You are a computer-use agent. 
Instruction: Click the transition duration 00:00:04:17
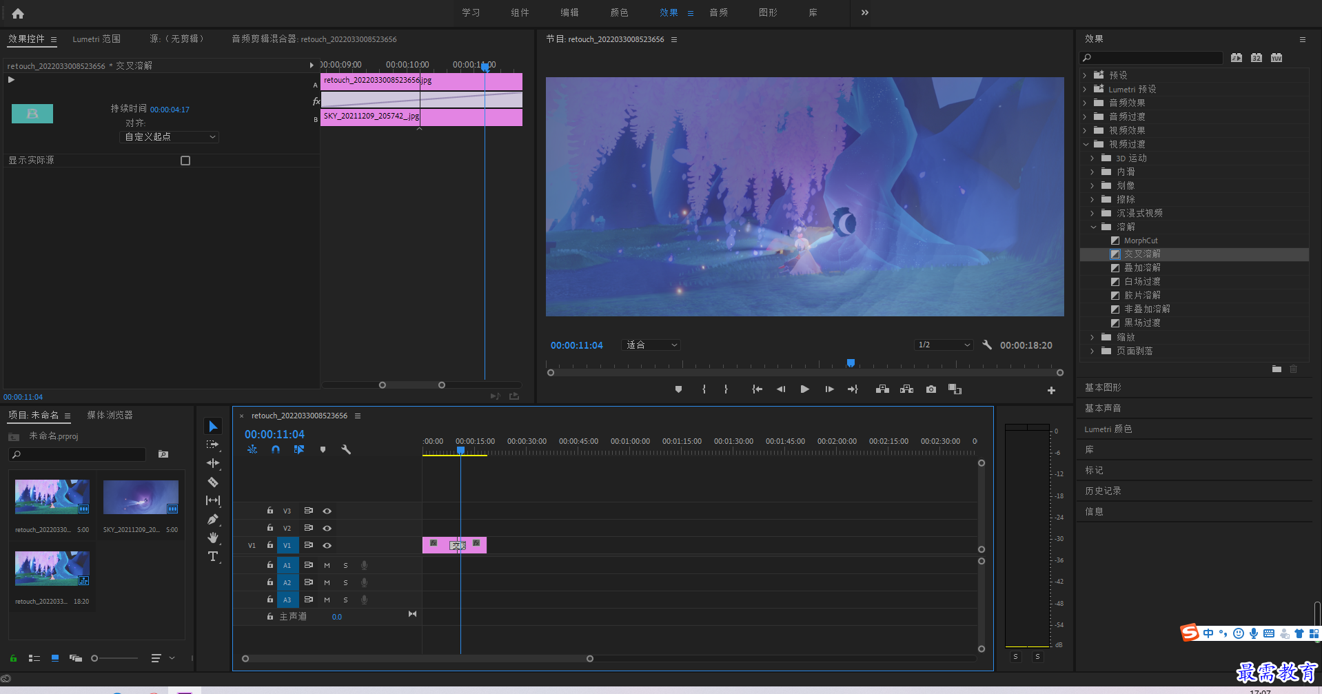click(170, 110)
